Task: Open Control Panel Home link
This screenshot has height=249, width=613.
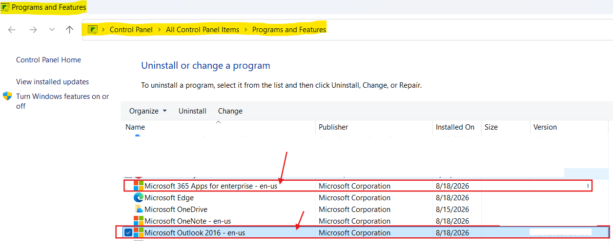Action: (x=48, y=60)
